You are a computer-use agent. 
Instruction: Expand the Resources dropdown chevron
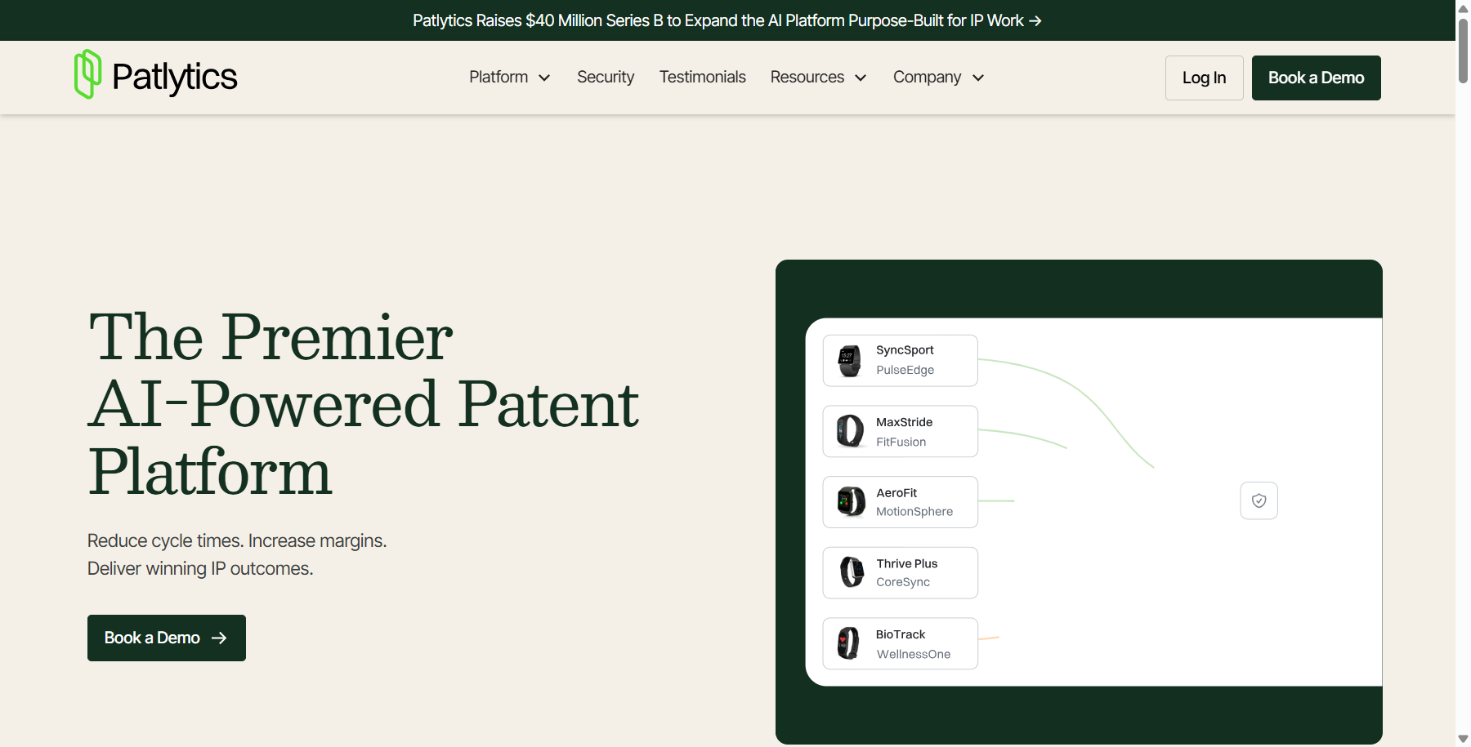[x=861, y=78]
